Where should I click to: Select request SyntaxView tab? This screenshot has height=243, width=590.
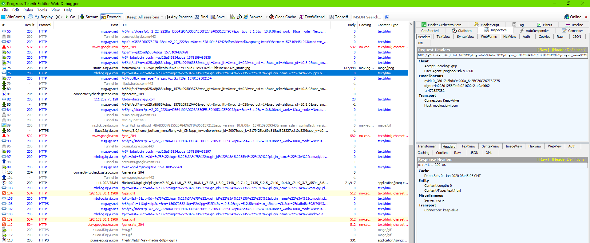click(465, 37)
